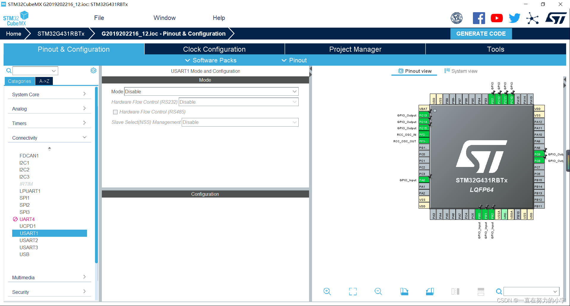
Task: Select USART2 in the Connectivity list
Action: click(29, 240)
